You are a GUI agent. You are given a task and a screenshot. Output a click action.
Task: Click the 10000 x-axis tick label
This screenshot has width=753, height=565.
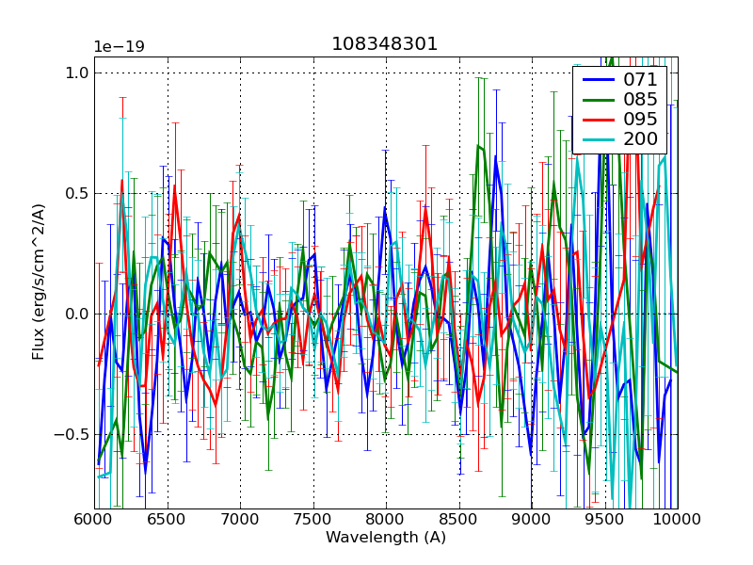click(x=678, y=519)
